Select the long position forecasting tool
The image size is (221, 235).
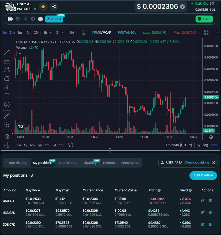click(7, 78)
